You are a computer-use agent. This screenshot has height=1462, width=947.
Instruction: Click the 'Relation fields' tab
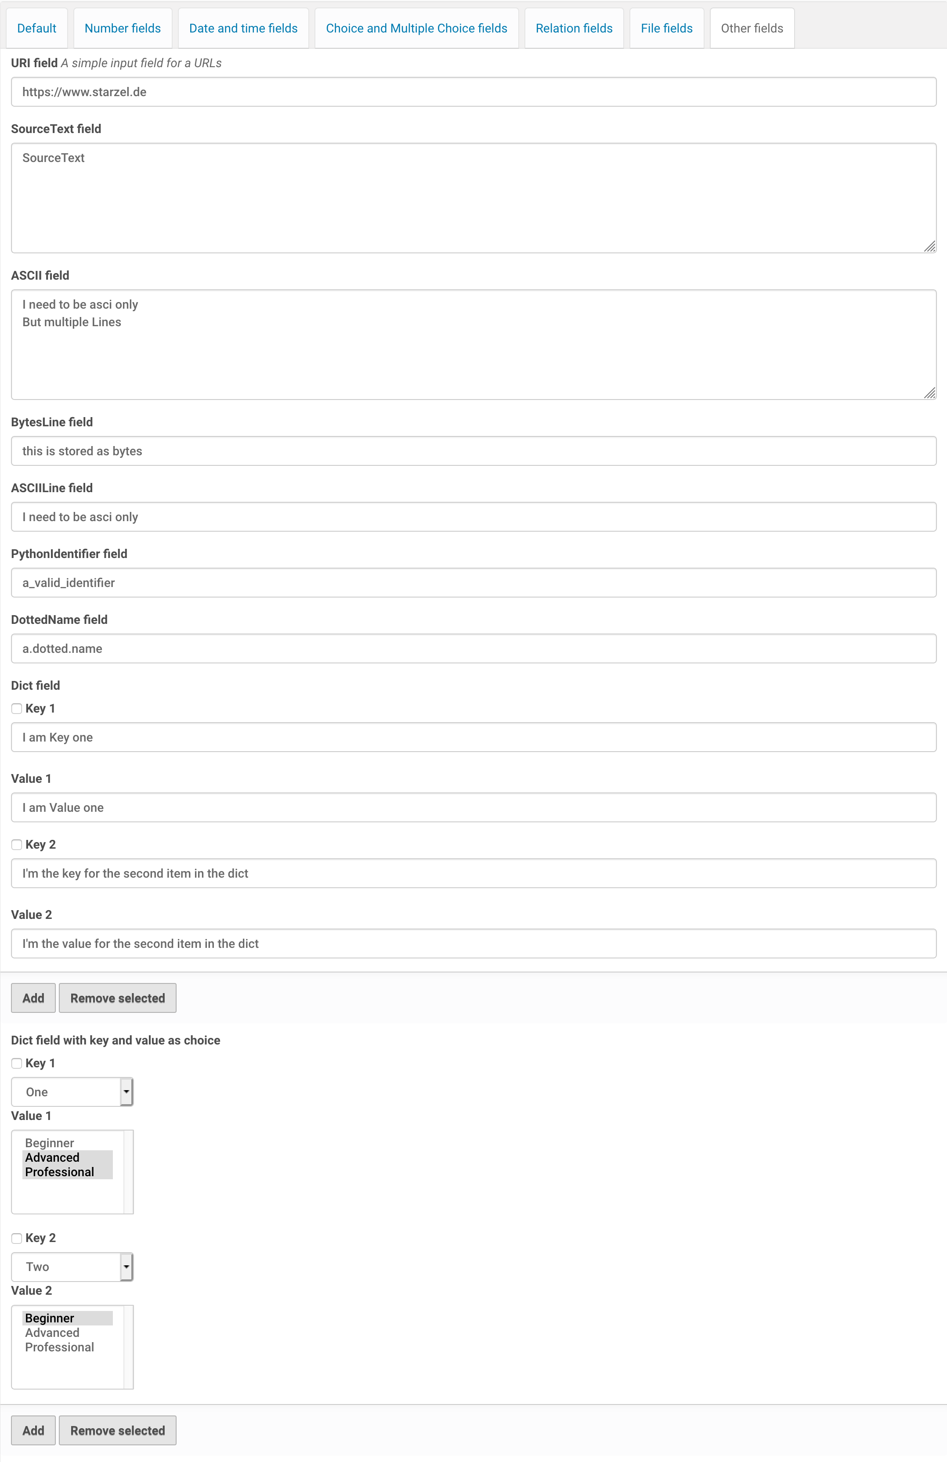click(573, 28)
